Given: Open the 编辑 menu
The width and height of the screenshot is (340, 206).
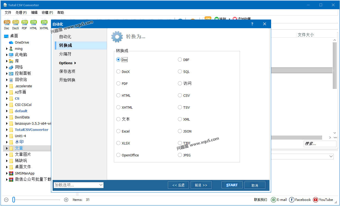Looking at the screenshot, I should tap(34, 12).
